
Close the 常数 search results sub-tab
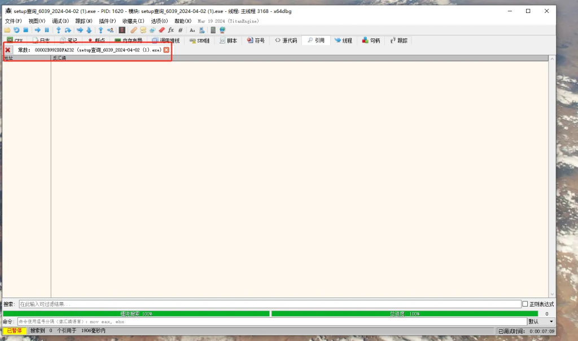167,50
